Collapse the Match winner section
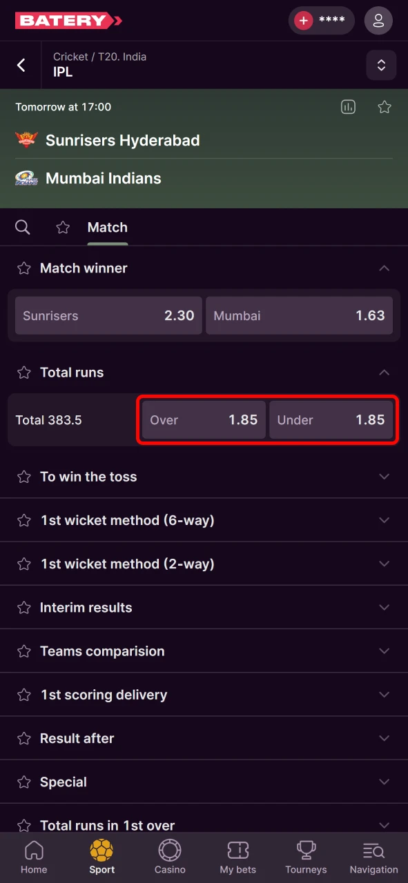The width and height of the screenshot is (408, 883). 384,268
